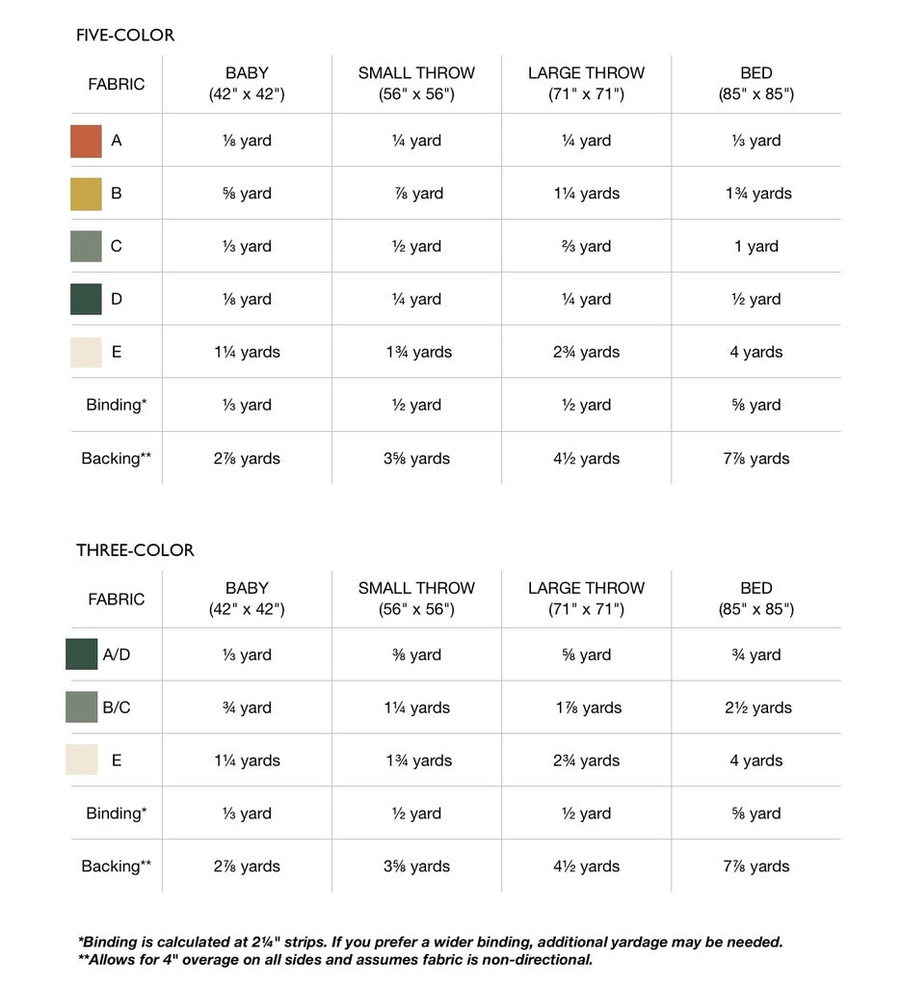Pick the sage fabric C swatch, five-color table
This screenshot has width=901, height=987.
pyautogui.click(x=86, y=247)
